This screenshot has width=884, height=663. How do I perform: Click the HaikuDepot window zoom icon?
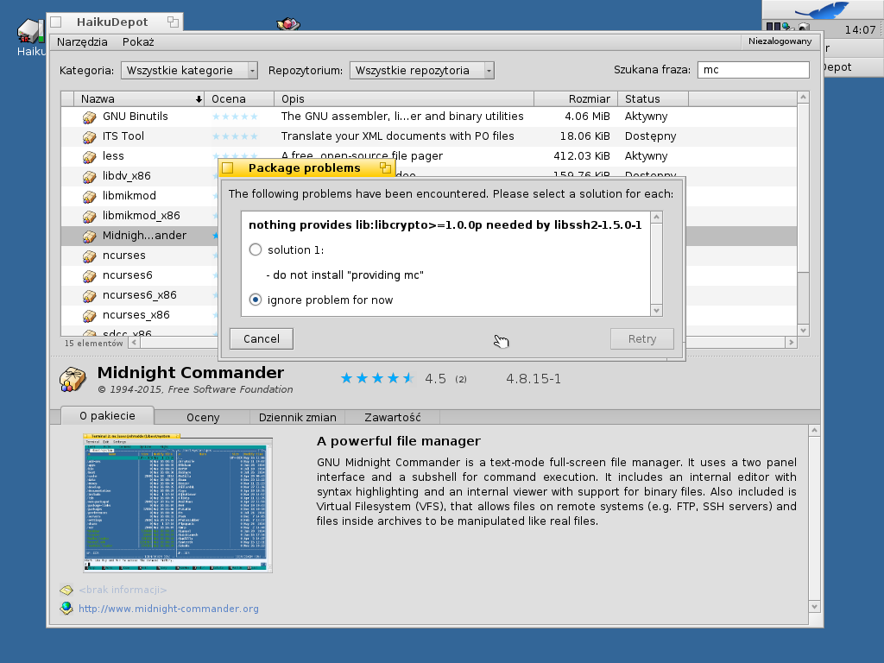coord(173,22)
